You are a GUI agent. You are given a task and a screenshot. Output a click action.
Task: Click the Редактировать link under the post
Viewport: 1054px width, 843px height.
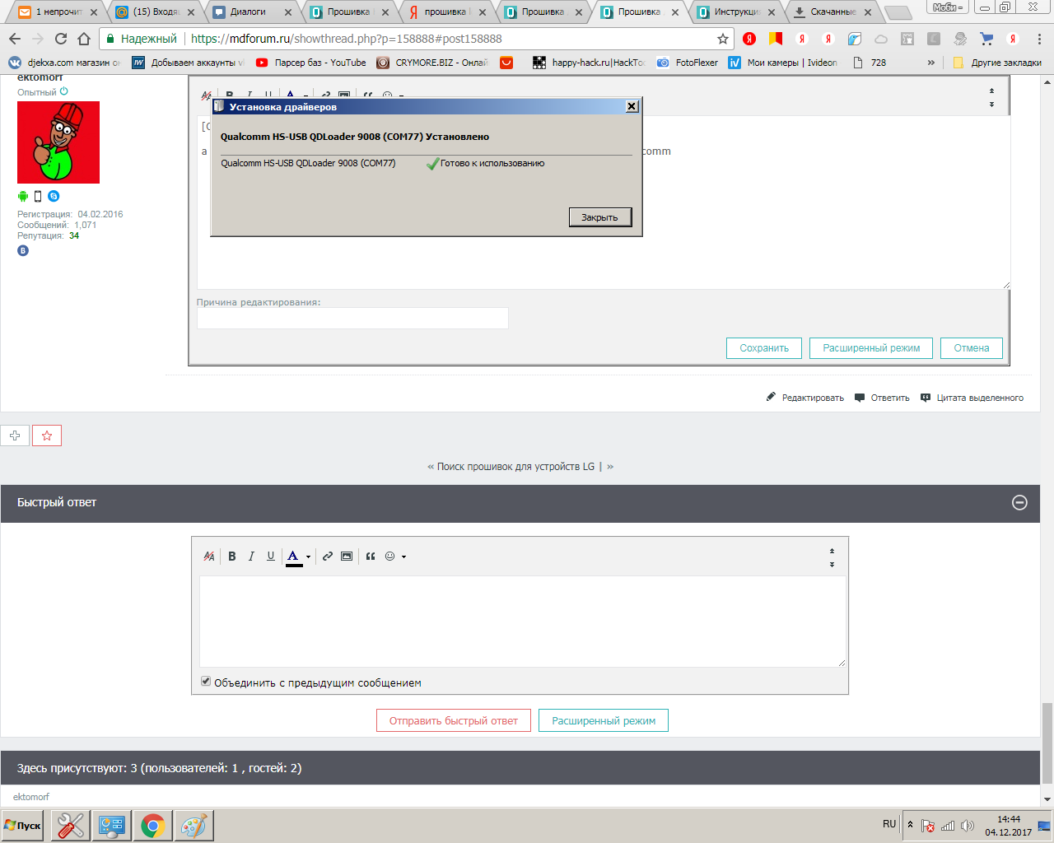804,398
